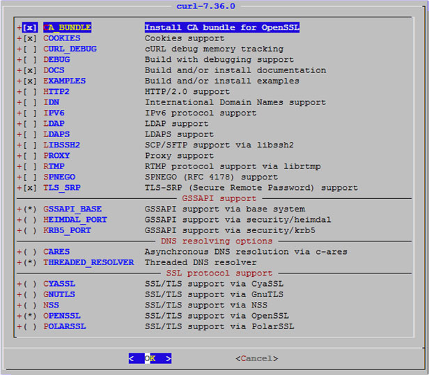Enable the PROXY checkbox
This screenshot has height=375, width=429.
30,156
